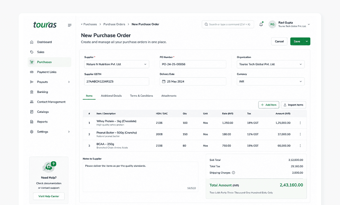This screenshot has height=205, width=340.
Task: Open the Delivery Date calendar icon
Action: (164, 81)
